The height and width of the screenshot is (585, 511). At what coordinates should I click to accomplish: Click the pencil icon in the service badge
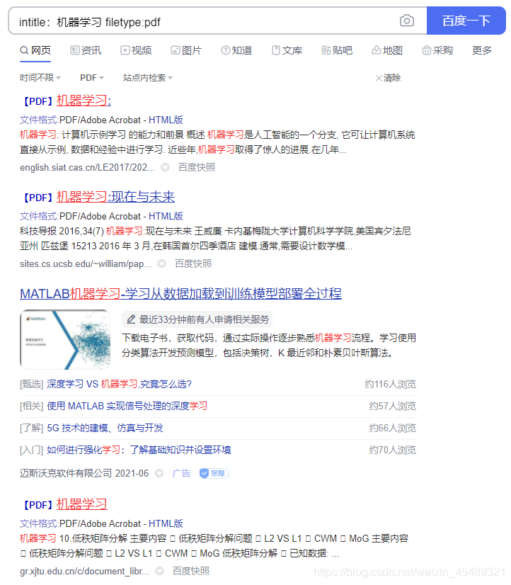tap(131, 319)
